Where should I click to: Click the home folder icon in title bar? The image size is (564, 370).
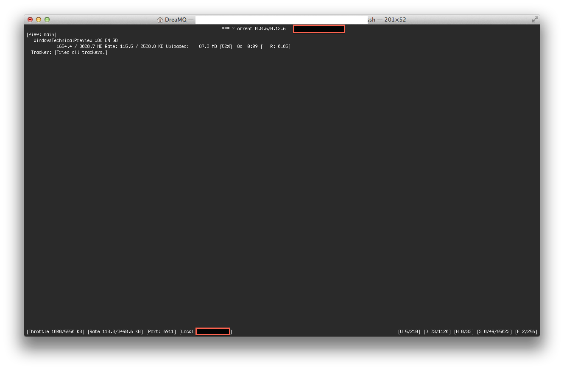(x=160, y=20)
